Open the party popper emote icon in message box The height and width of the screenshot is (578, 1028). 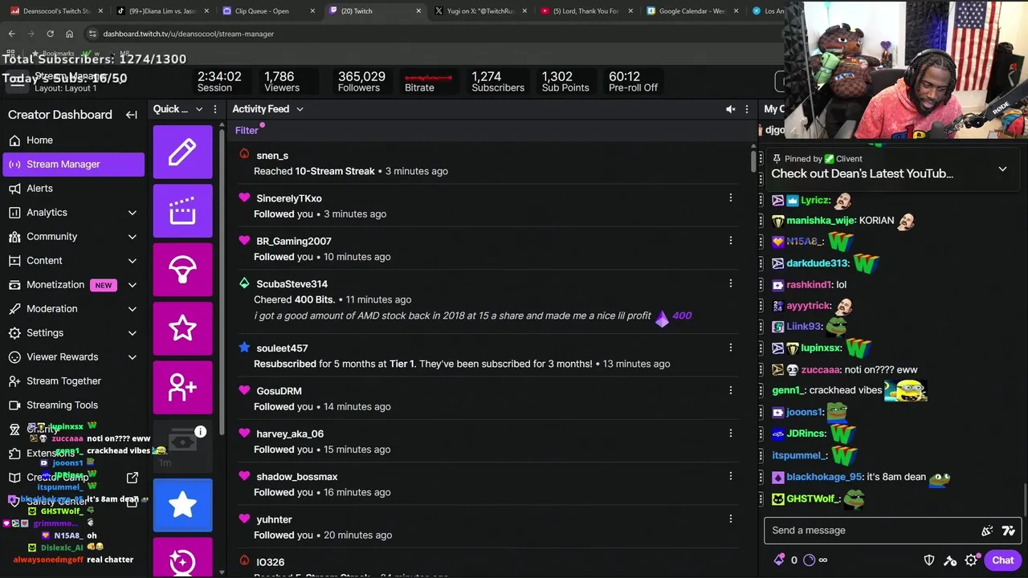(x=987, y=531)
